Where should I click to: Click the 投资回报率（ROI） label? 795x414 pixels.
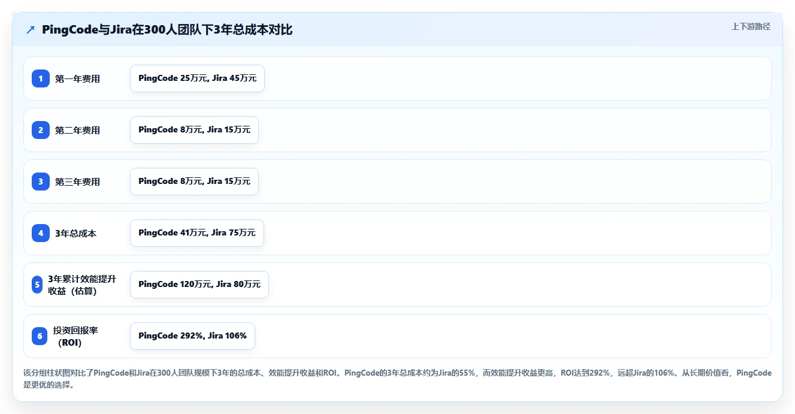pyautogui.click(x=75, y=336)
